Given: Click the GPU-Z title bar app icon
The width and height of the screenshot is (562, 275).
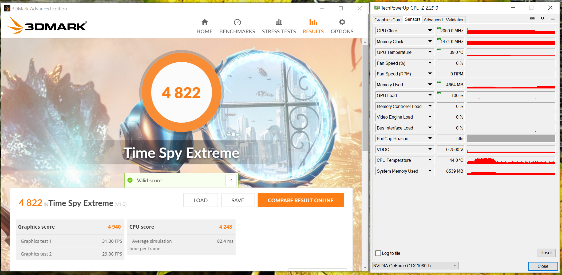Looking at the screenshot, I should coord(377,8).
